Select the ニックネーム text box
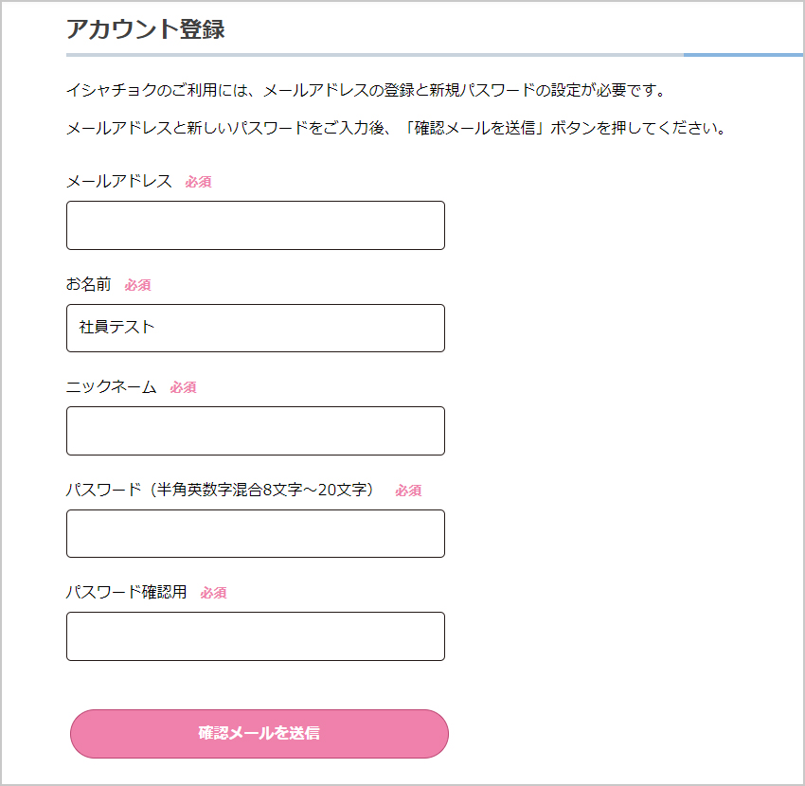 tap(256, 431)
